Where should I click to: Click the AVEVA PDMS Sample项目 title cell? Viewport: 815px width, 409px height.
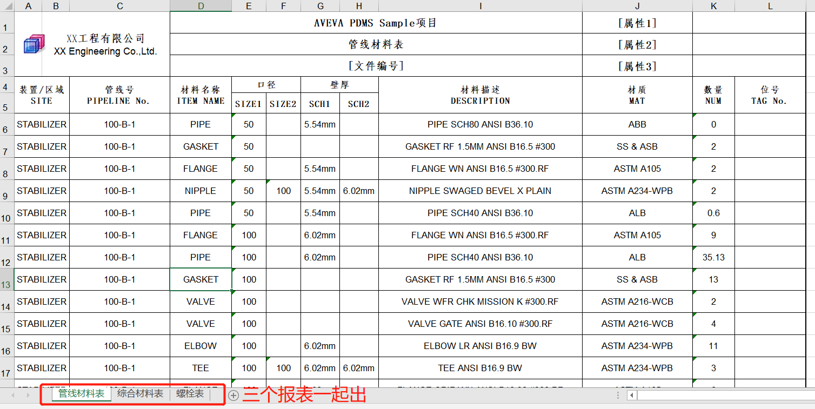(375, 22)
